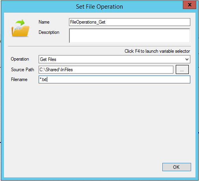Expand the Operation dropdown arrow
This screenshot has width=199, height=181.
187,59
